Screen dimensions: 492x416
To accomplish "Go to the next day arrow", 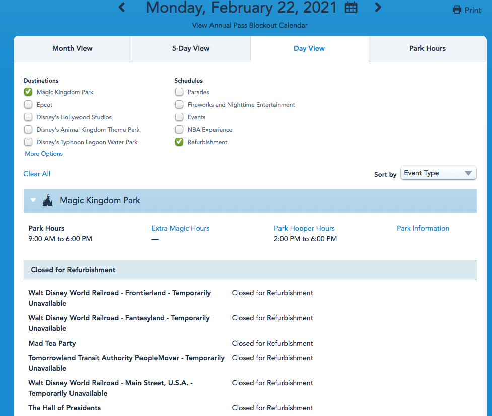I will (x=378, y=8).
